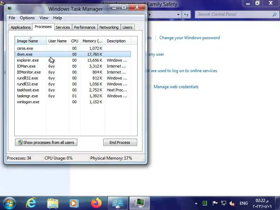The height and width of the screenshot is (210, 280).
Task: Open the tray clock and date
Action: coord(262,203)
